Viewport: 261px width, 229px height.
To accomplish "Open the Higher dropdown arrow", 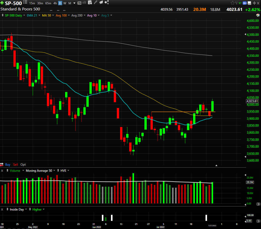I will (x=44, y=209).
